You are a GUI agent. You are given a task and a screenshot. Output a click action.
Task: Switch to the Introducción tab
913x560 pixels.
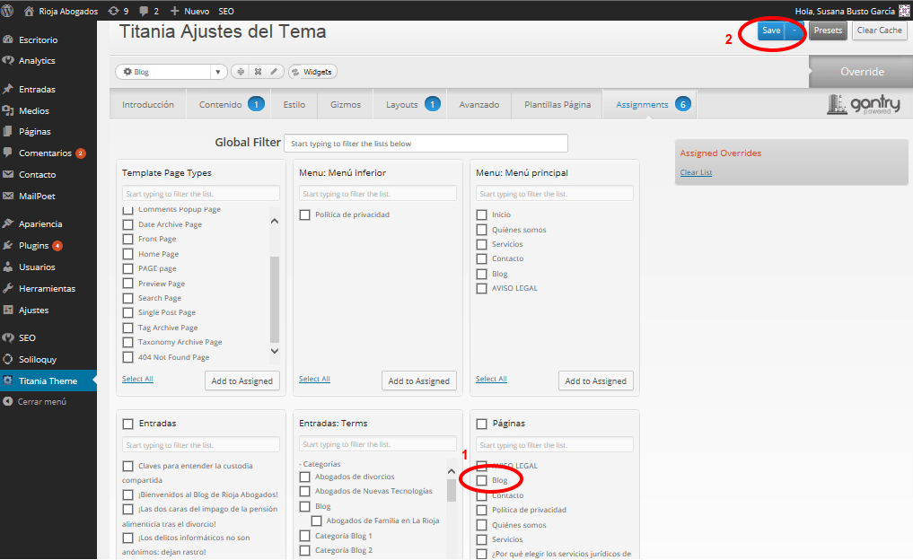[148, 105]
